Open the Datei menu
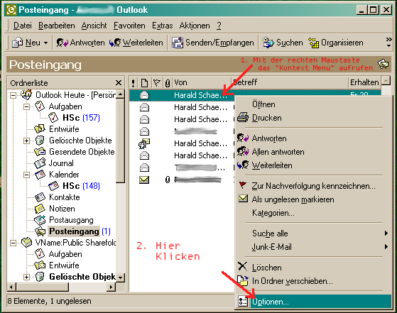 (x=23, y=26)
